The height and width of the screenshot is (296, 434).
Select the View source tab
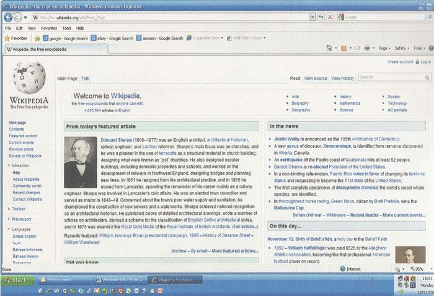coord(315,78)
